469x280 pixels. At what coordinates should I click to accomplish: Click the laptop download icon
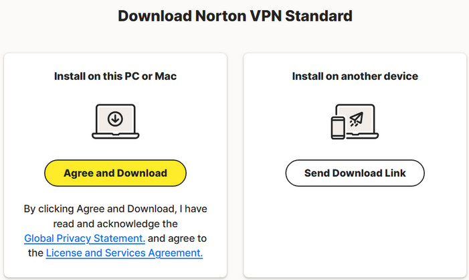pos(115,123)
